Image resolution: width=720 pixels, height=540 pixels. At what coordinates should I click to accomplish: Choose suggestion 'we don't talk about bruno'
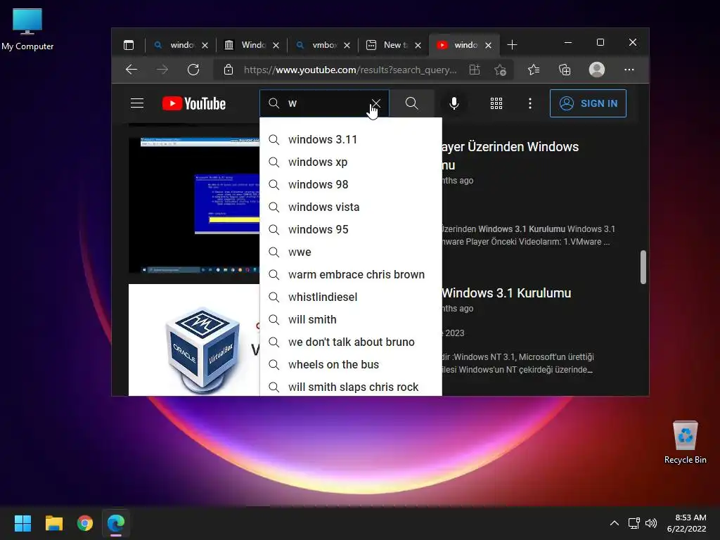coord(350,342)
